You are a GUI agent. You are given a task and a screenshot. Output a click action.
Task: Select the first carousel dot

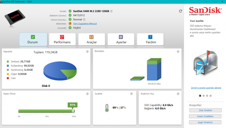click(200, 96)
